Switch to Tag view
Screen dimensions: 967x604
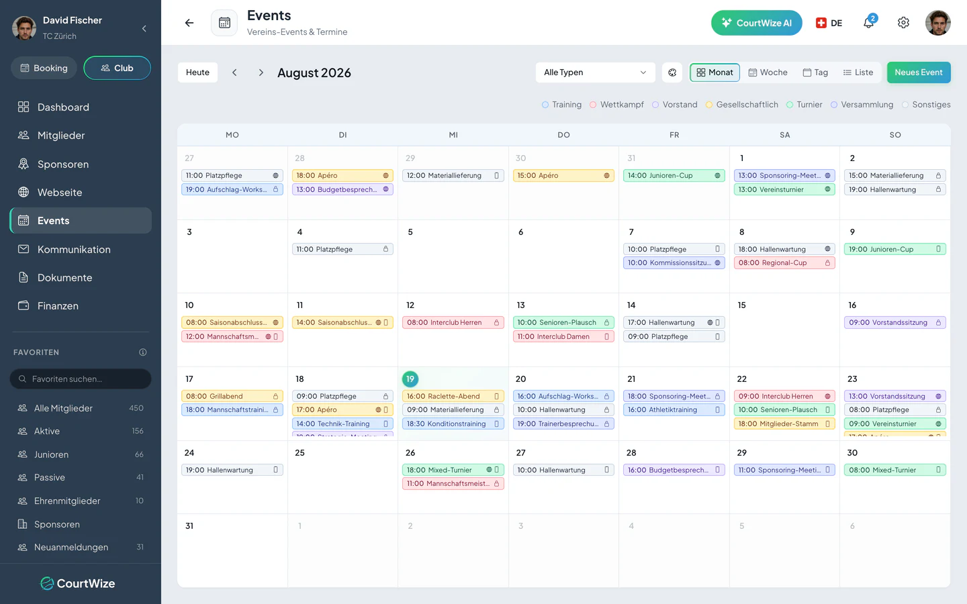[815, 72]
